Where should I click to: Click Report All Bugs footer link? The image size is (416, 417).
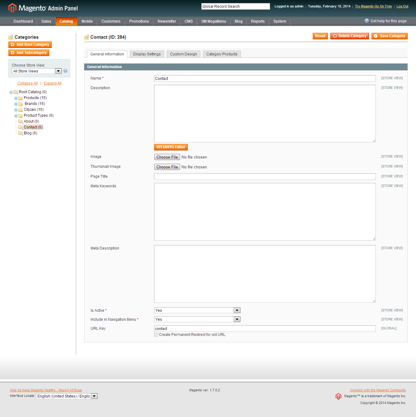click(x=46, y=390)
